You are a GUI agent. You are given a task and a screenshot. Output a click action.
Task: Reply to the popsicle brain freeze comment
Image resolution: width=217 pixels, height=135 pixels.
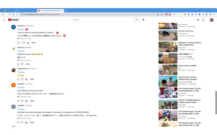point(32,101)
